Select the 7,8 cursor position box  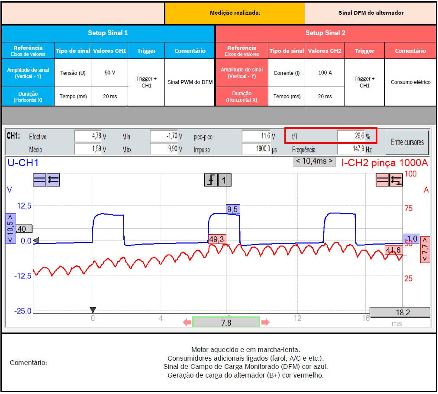(226, 322)
